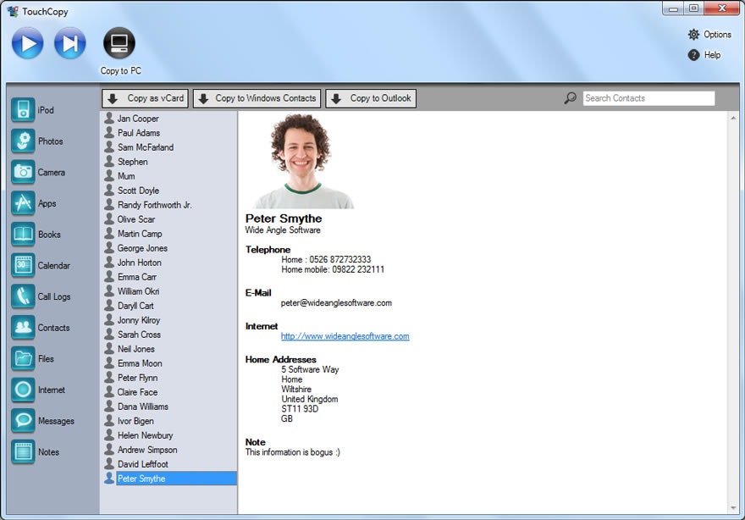Image resolution: width=745 pixels, height=520 pixels.
Task: Select the iPod sidebar icon
Action: tap(23, 110)
